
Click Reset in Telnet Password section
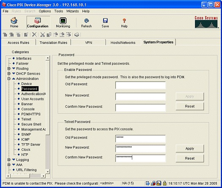190,158
